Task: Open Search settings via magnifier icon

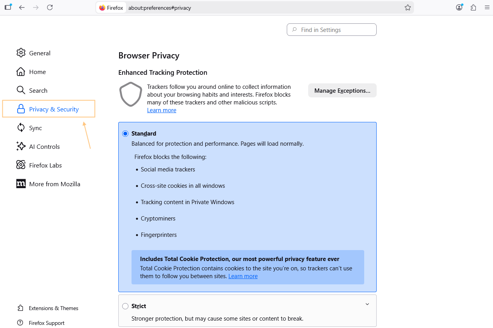Action: tap(21, 90)
